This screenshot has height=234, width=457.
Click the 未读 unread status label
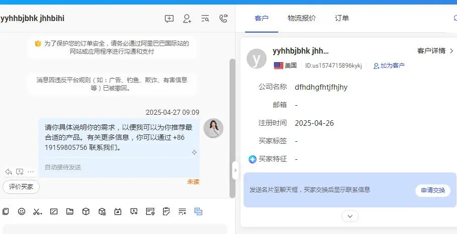[x=193, y=182]
